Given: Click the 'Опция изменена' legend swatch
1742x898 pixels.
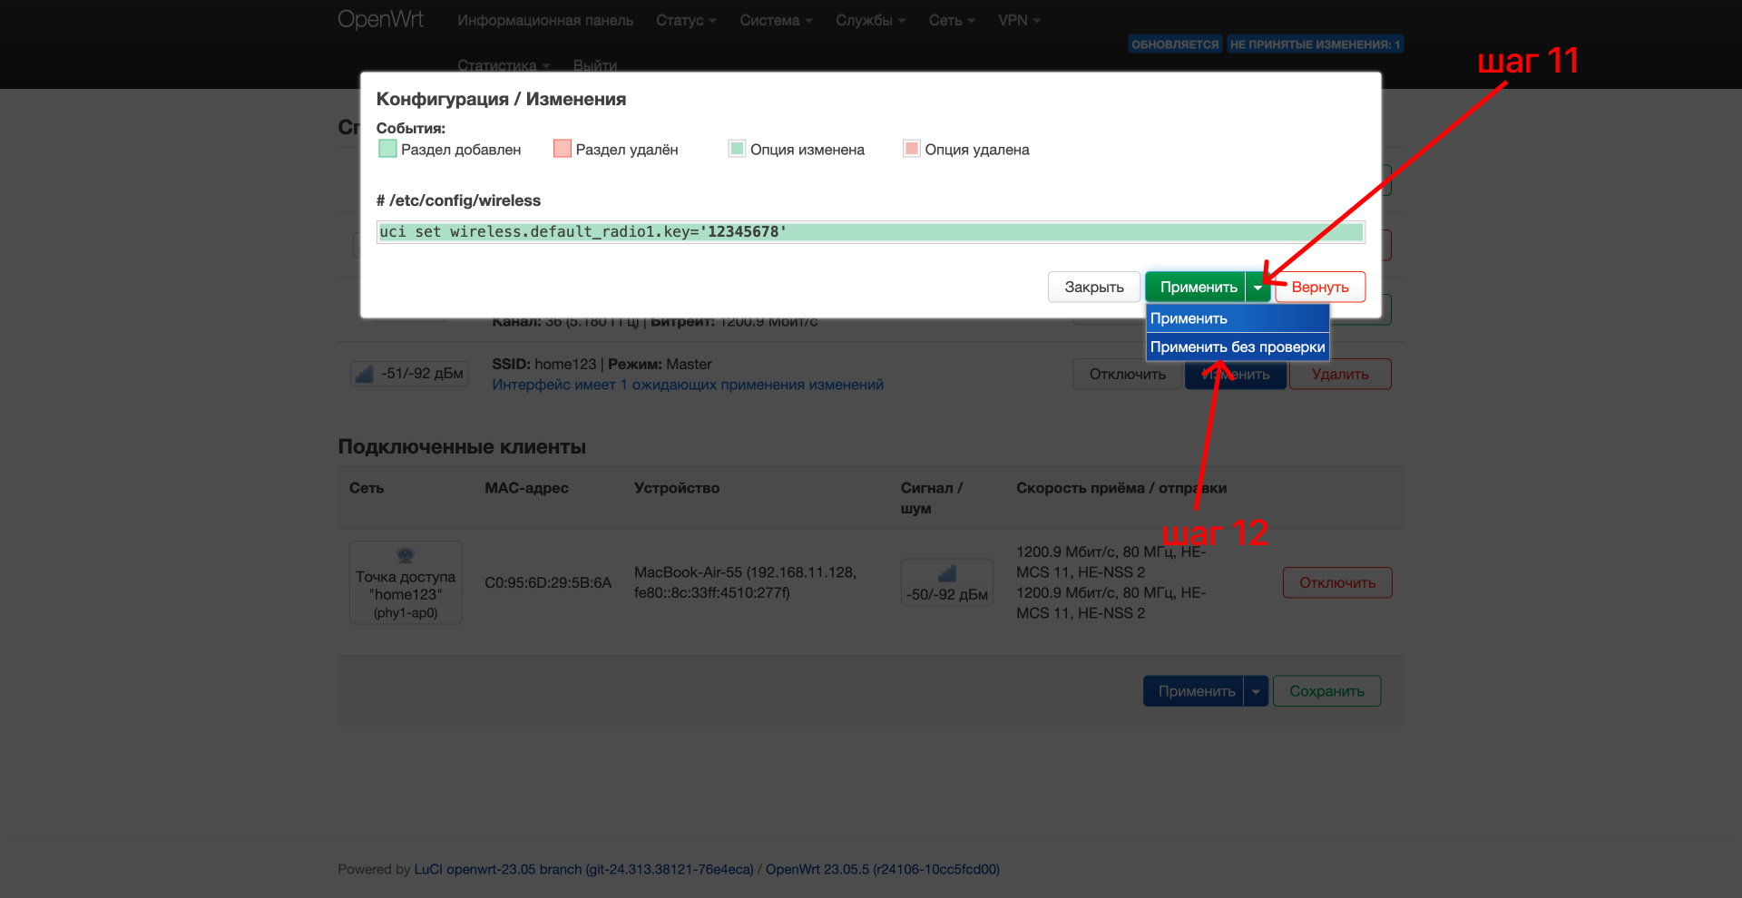Looking at the screenshot, I should click(x=737, y=149).
